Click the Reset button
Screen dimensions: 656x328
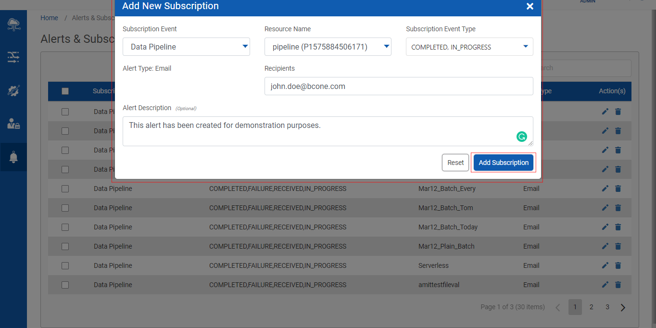[x=455, y=163]
